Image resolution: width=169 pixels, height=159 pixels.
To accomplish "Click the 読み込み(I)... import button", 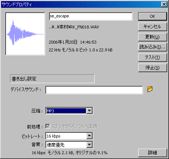I will (x=152, y=47).
